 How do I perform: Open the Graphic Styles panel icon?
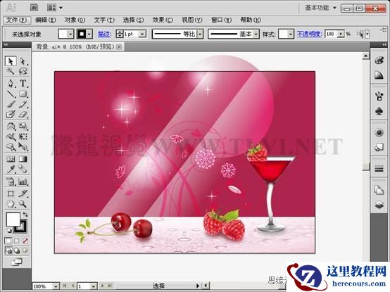pos(379,148)
